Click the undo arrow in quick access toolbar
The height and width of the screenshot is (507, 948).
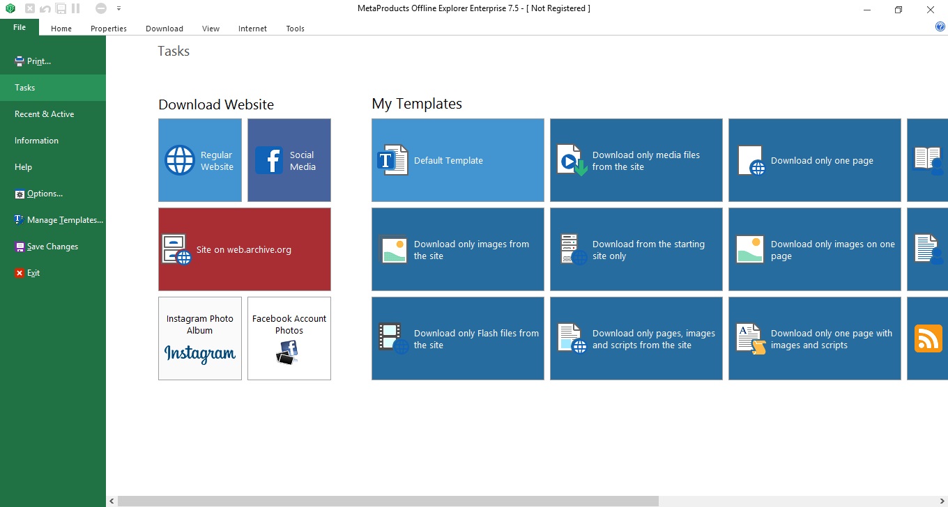click(x=45, y=8)
